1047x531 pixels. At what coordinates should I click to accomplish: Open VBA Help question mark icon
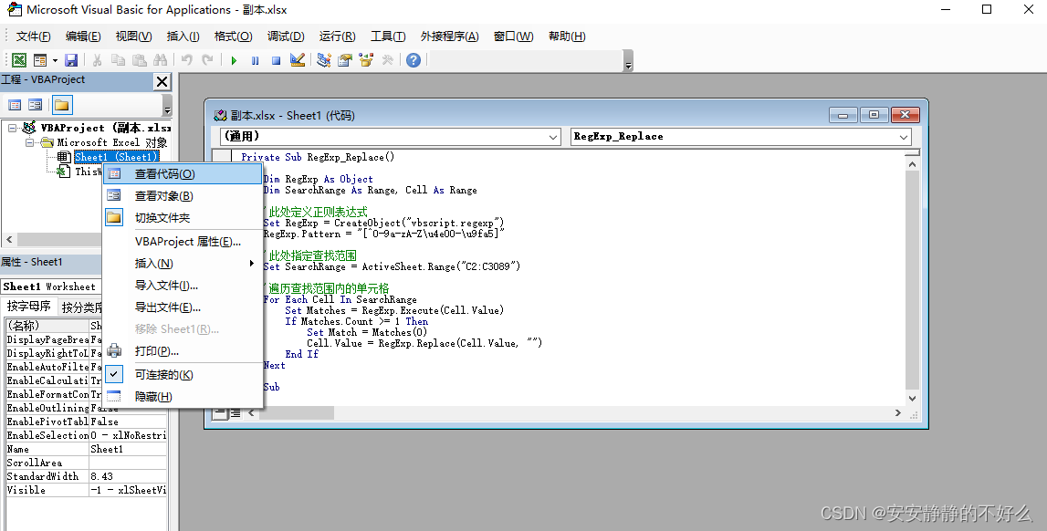[x=414, y=60]
